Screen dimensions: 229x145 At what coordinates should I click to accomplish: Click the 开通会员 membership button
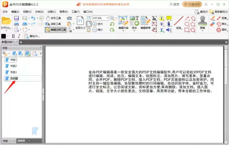[x=192, y=4]
